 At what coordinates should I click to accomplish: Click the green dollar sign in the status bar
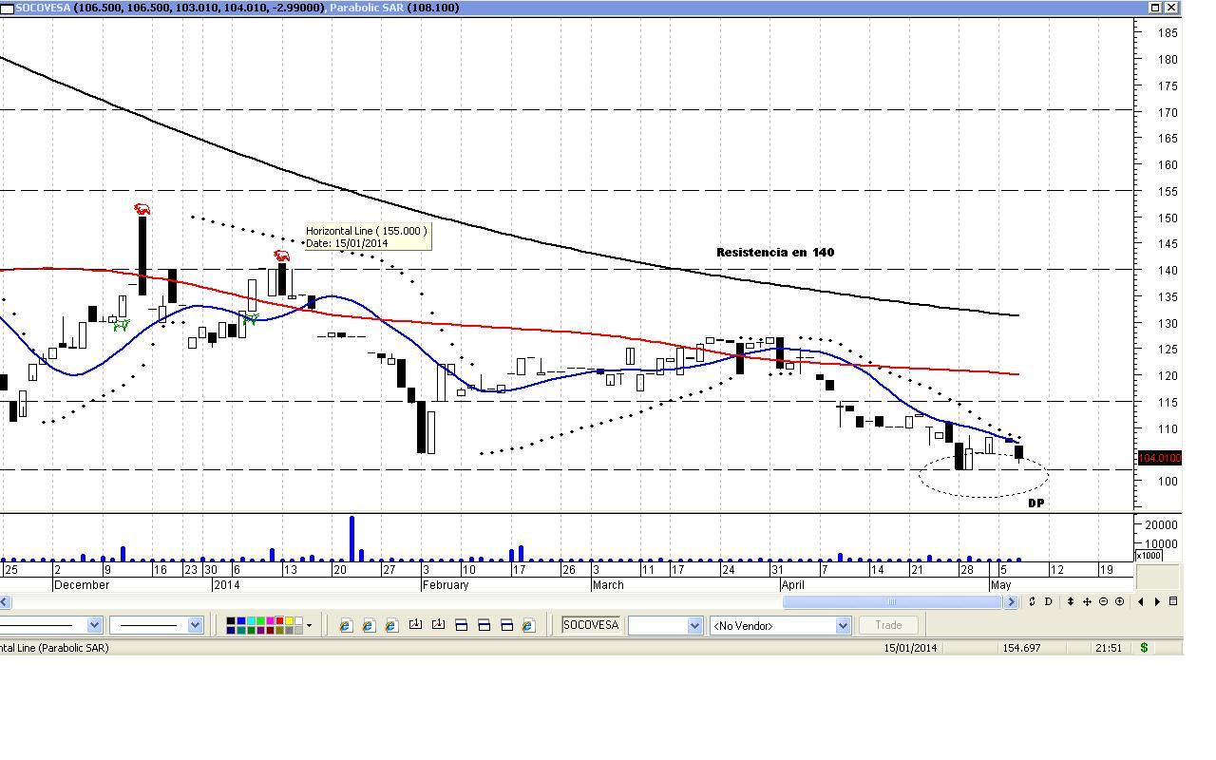1145,648
